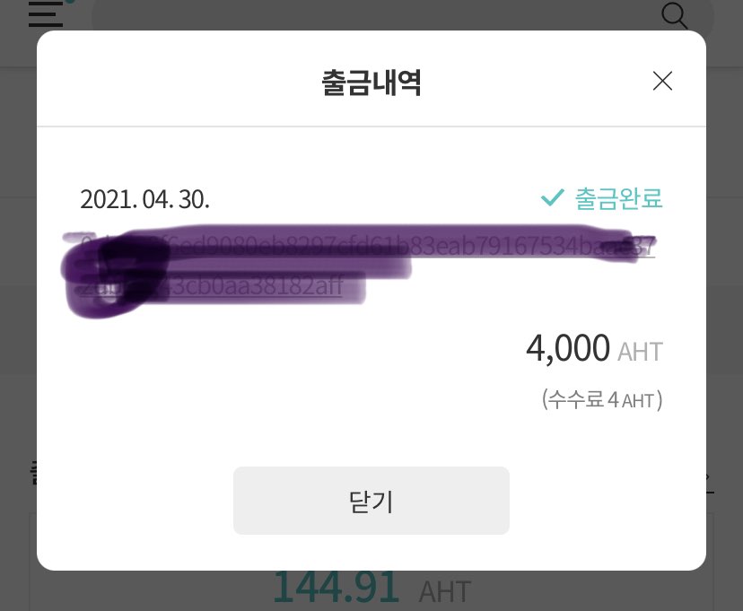Open the hamburger navigation menu
The height and width of the screenshot is (611, 743).
coord(45,14)
